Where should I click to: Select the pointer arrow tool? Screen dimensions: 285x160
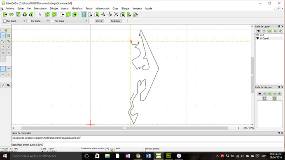pos(40,14)
